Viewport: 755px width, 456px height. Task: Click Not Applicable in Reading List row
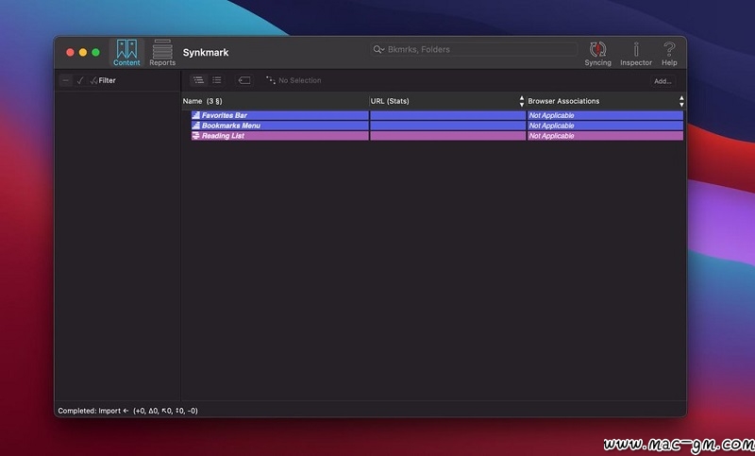click(551, 136)
